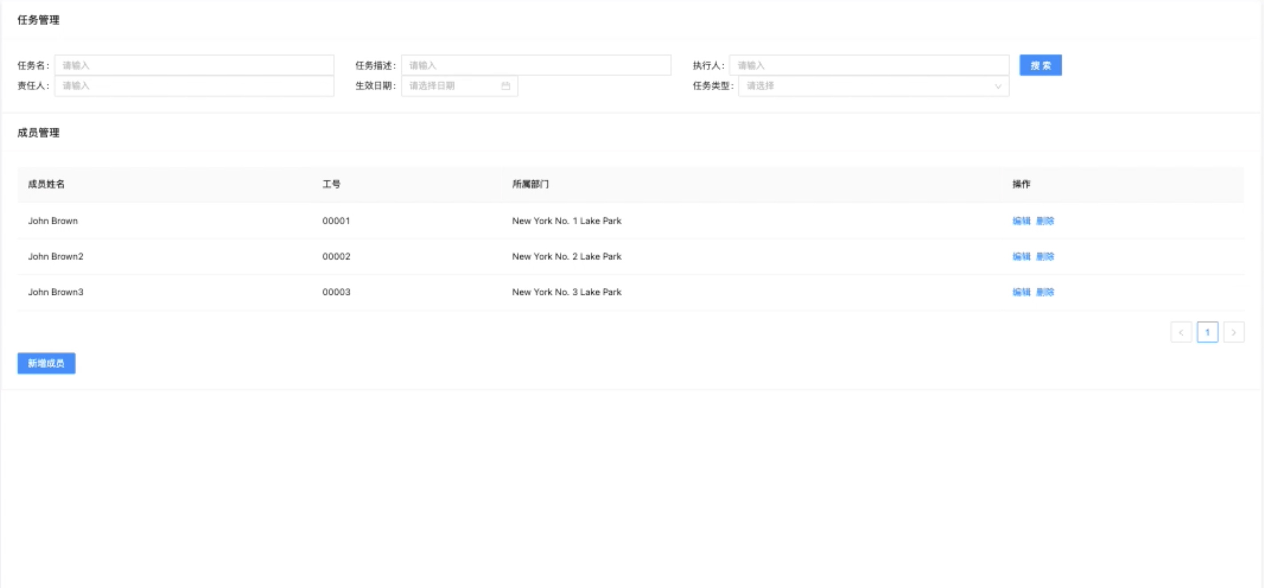Click employee number 00003

pyautogui.click(x=336, y=292)
